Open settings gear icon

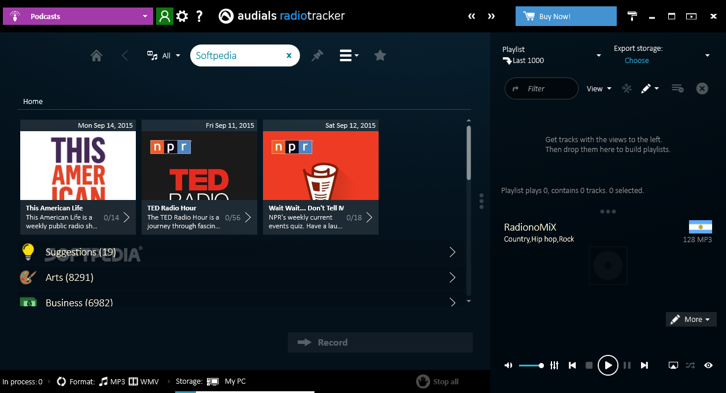182,16
